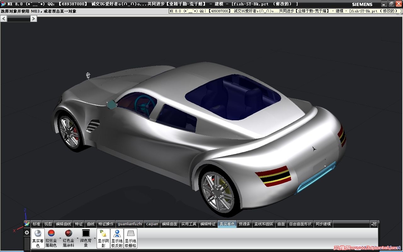Click the NX logo left of 标准 tab
403x252 pixels.
tap(27, 224)
